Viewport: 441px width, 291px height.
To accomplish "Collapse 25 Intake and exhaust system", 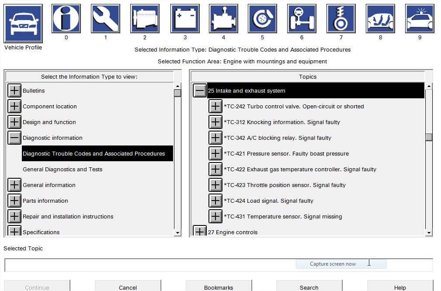I will (200, 90).
